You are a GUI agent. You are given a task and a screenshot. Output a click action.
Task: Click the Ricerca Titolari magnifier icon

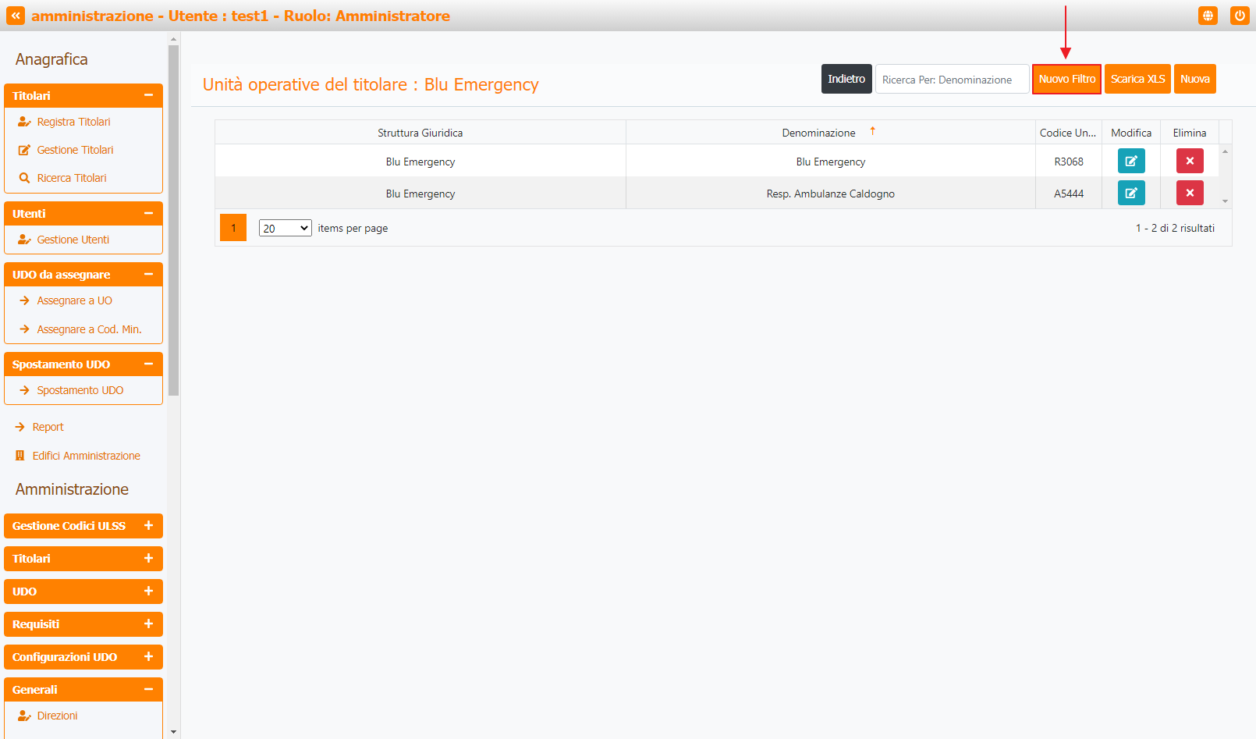24,178
